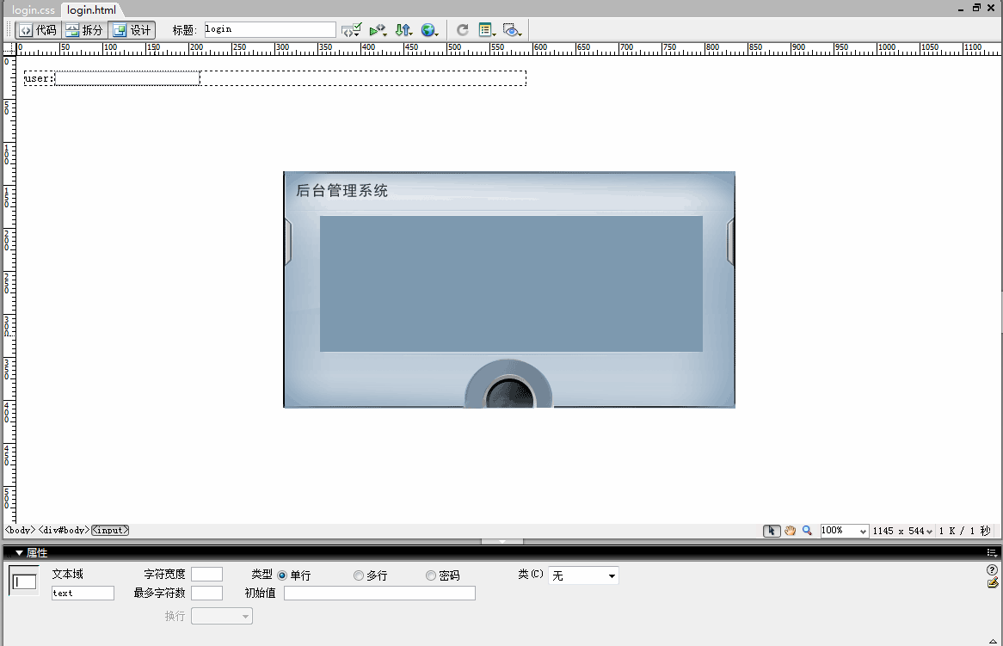1003x646 pixels.
Task: Click the refresh design view icon
Action: coord(462,29)
